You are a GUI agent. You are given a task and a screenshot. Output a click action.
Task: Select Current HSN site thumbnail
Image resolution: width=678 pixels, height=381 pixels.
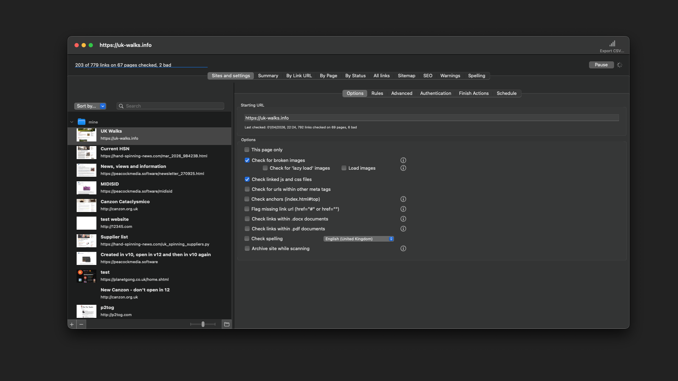click(87, 152)
